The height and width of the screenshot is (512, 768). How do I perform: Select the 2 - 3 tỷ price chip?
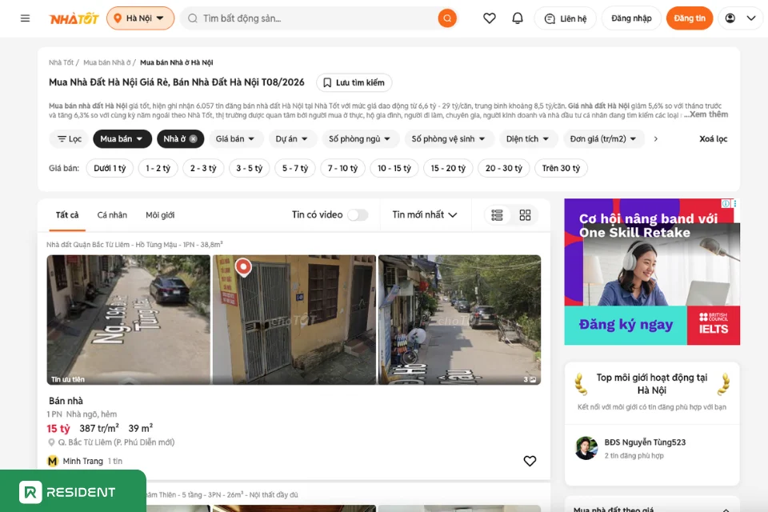coord(203,169)
